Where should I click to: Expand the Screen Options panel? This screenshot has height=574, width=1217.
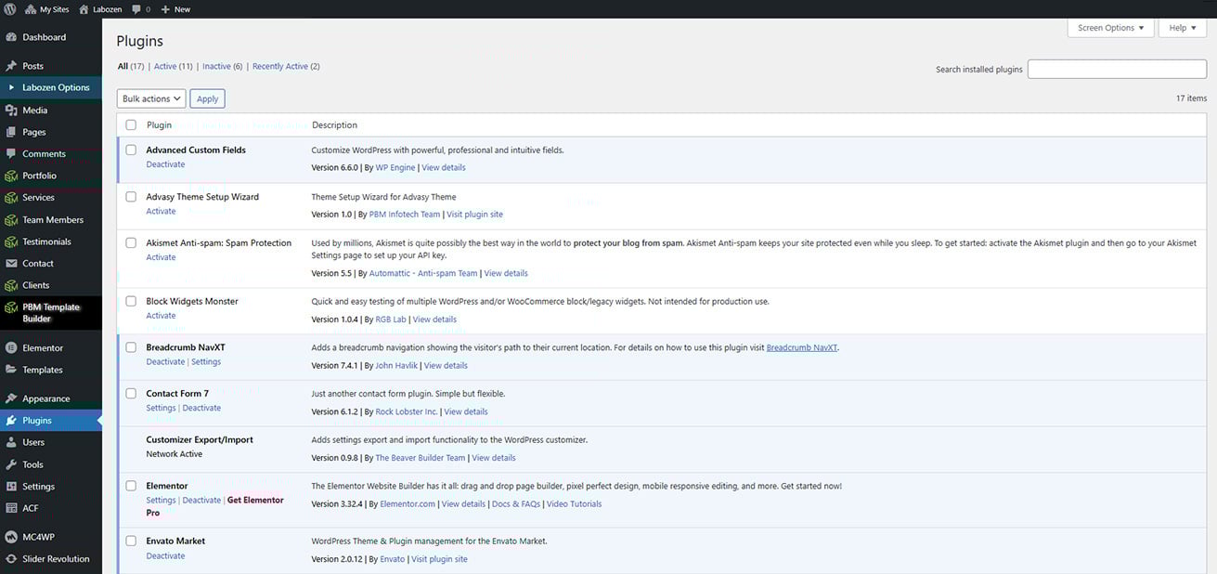click(x=1110, y=28)
